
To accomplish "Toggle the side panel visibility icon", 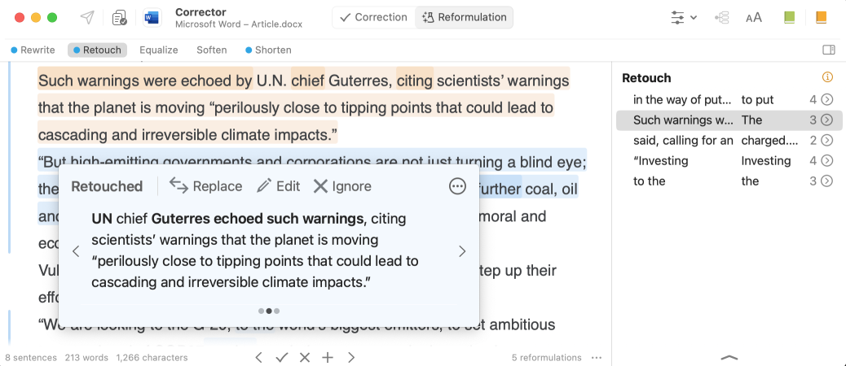I will 829,50.
